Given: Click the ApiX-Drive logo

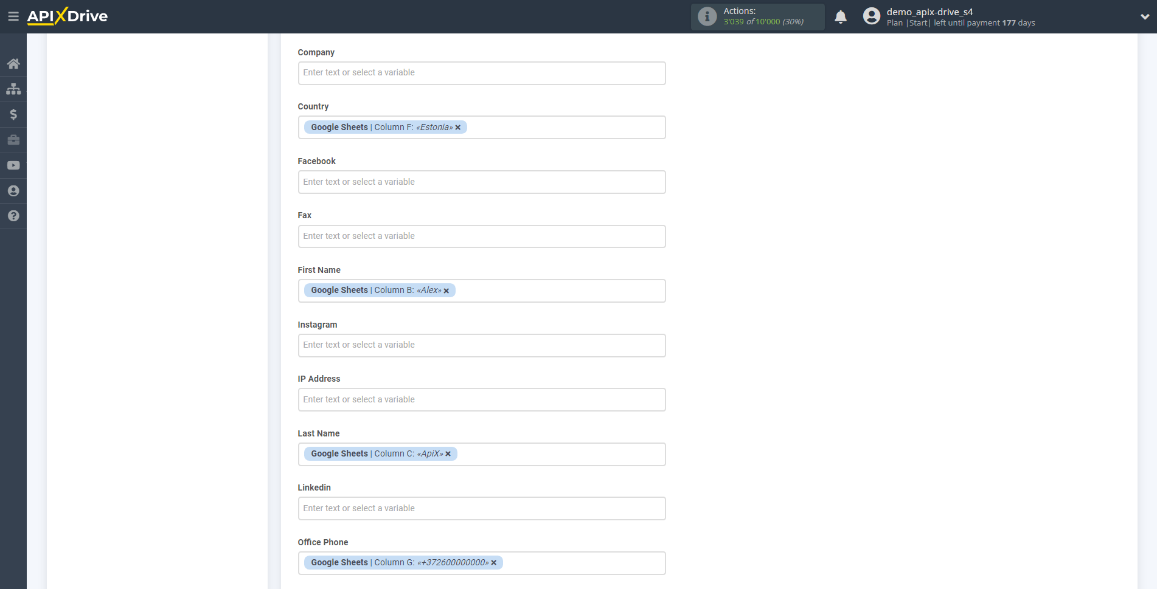Looking at the screenshot, I should [x=68, y=16].
